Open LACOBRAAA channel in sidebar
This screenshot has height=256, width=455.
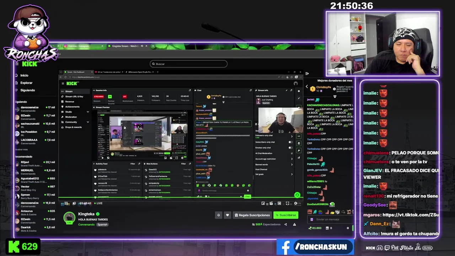tap(35, 142)
